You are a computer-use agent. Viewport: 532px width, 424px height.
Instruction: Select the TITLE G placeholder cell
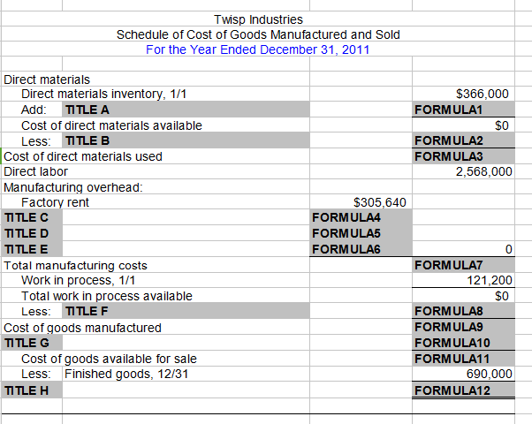[x=32, y=343]
